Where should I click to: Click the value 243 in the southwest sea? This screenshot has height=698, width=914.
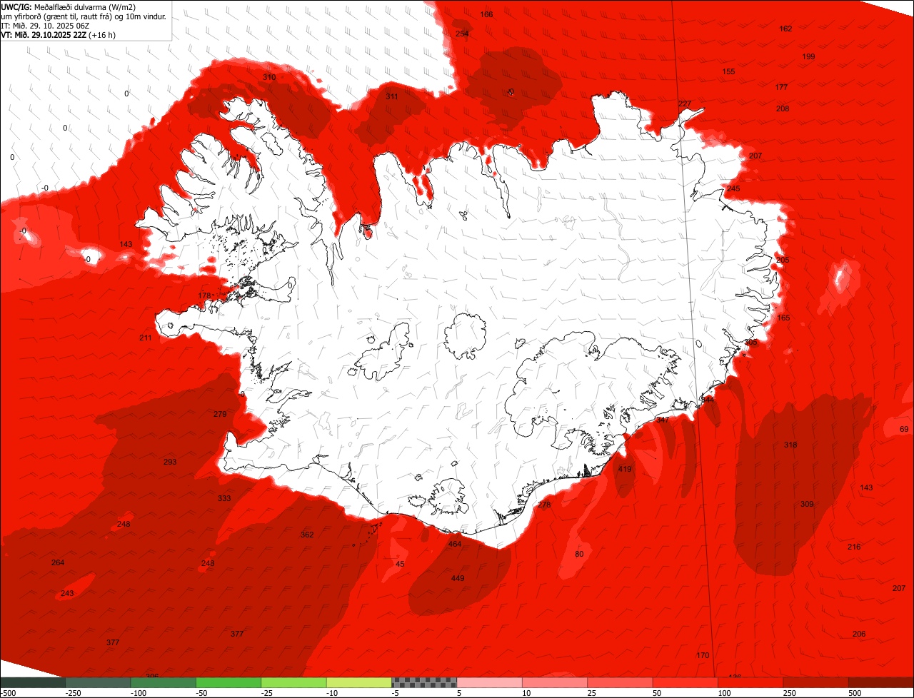point(67,594)
